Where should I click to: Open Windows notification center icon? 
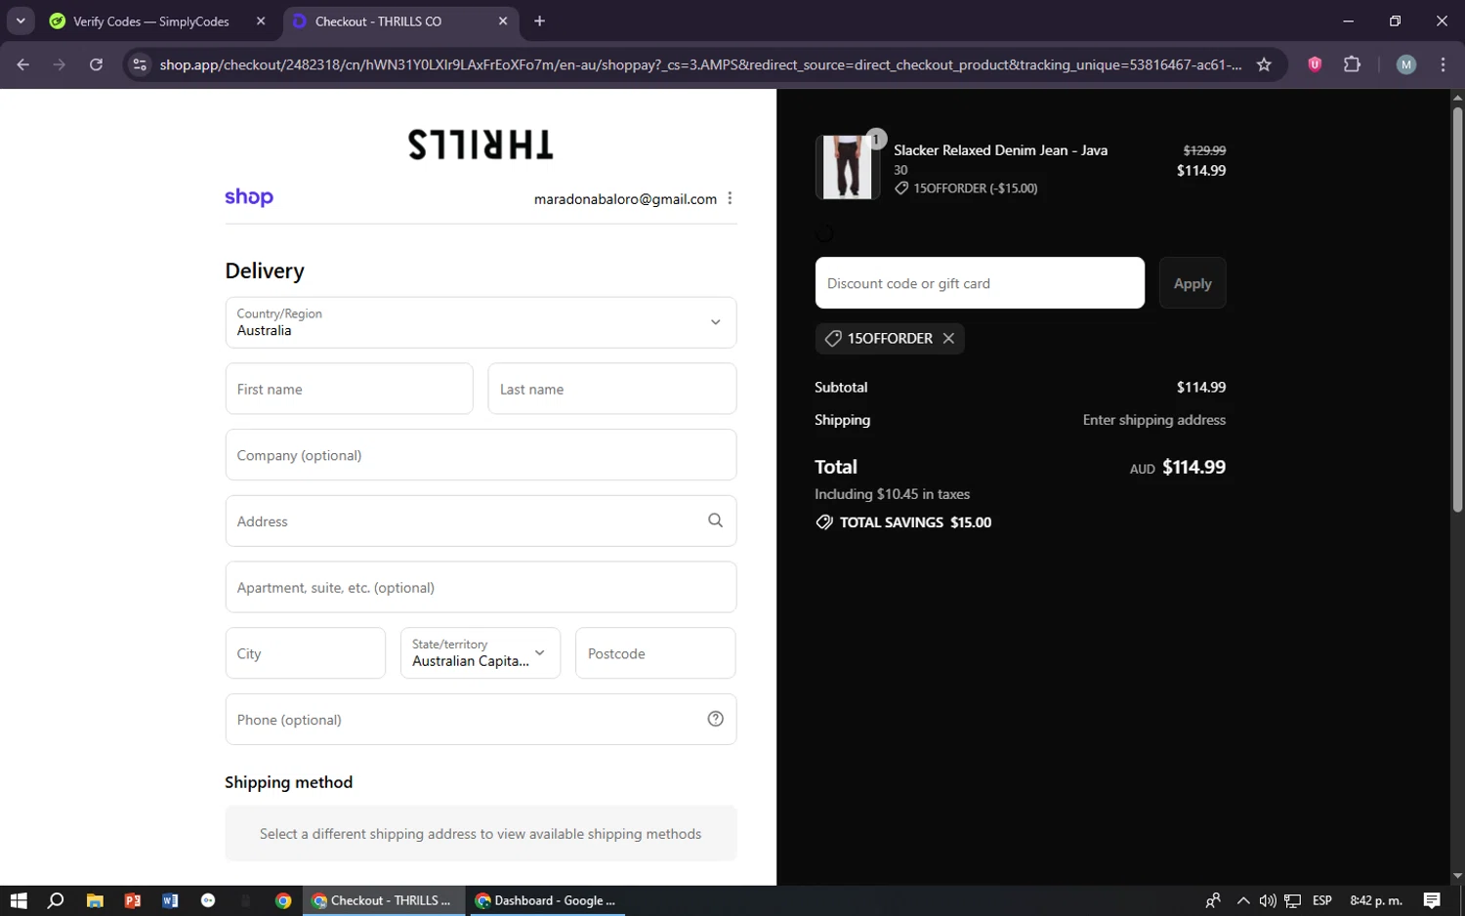click(1432, 900)
